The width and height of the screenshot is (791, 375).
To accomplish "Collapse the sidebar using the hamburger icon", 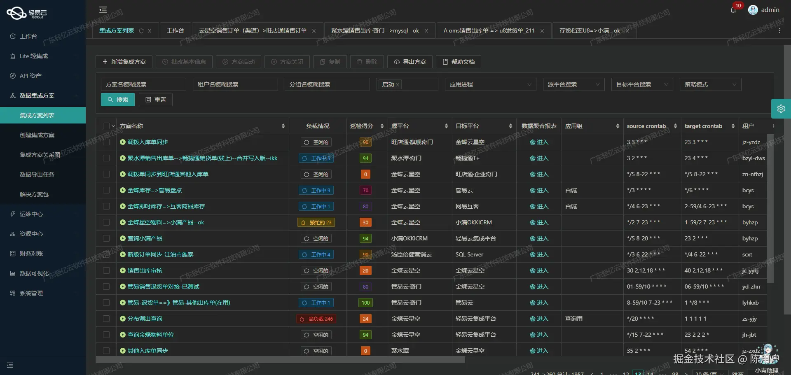I will (102, 9).
